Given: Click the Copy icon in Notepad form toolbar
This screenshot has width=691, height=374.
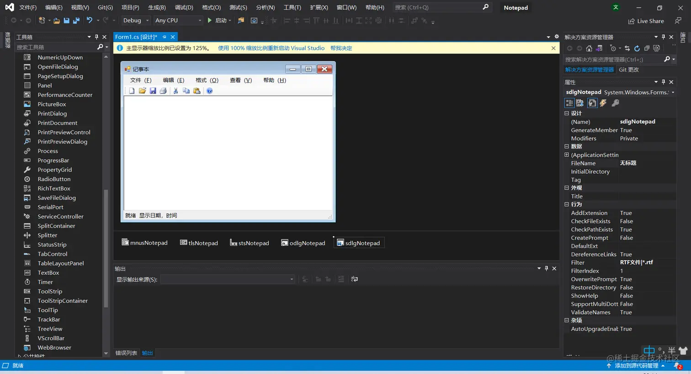Looking at the screenshot, I should (186, 91).
